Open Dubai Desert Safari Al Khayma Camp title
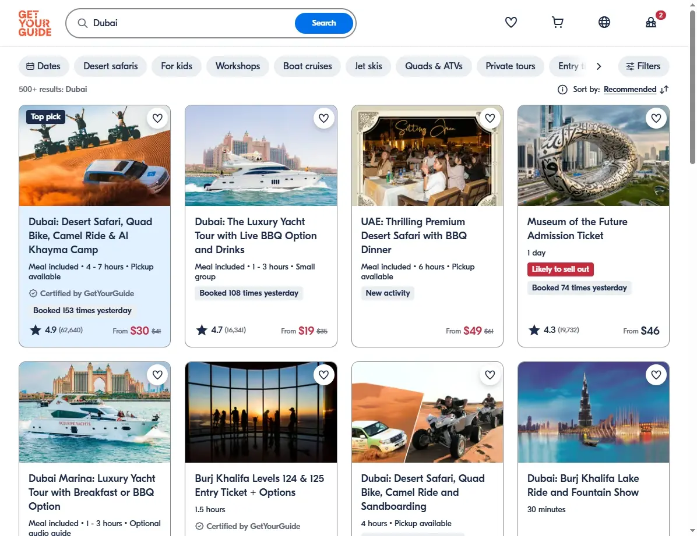The height and width of the screenshot is (536, 697). [x=90, y=236]
